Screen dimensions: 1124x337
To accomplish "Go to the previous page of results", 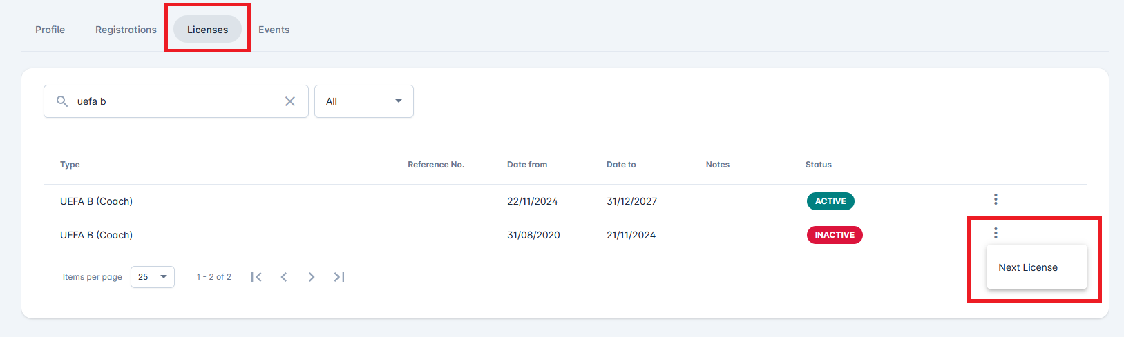I will tap(284, 277).
